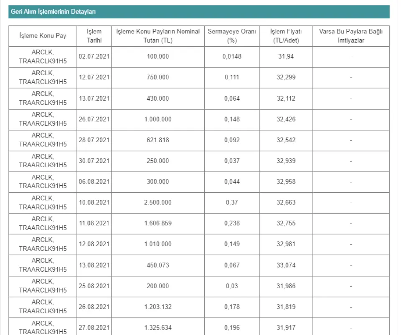Select the 'Sermayeye Oranı (%)' column header
The height and width of the screenshot is (335, 401).
pyautogui.click(x=232, y=36)
